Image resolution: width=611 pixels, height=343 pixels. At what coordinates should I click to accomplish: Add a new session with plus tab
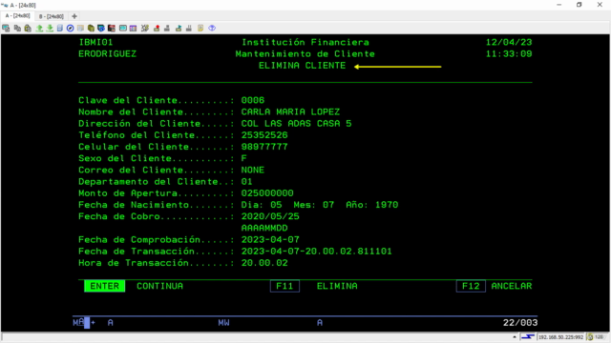(74, 16)
